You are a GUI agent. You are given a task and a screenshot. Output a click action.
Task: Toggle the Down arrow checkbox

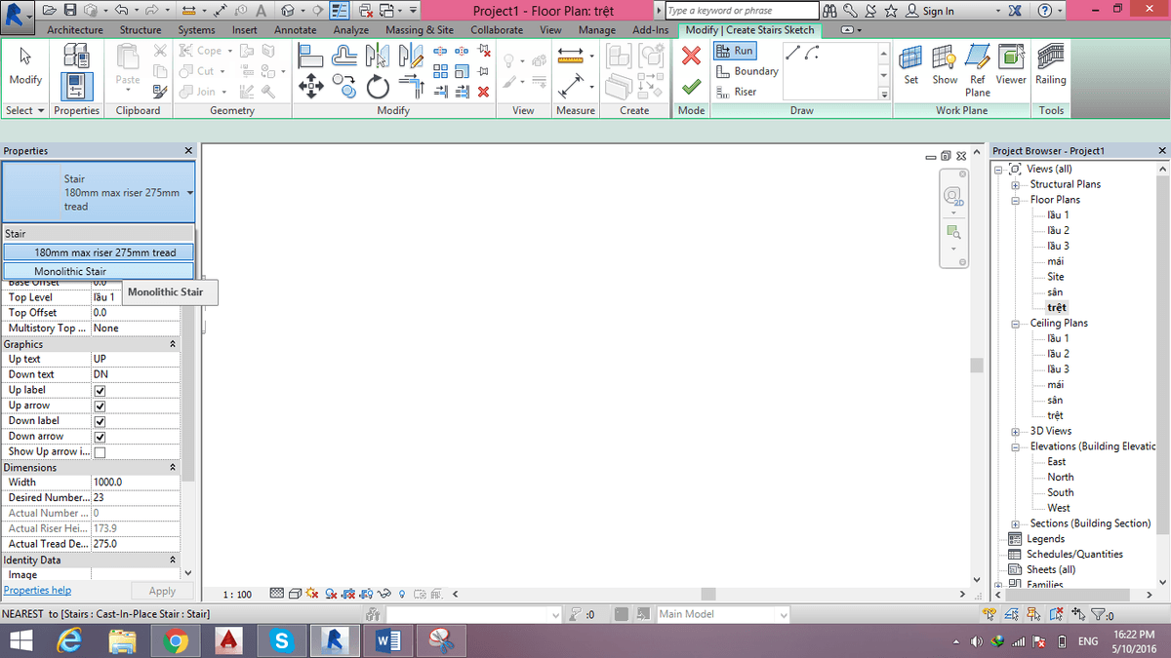100,437
